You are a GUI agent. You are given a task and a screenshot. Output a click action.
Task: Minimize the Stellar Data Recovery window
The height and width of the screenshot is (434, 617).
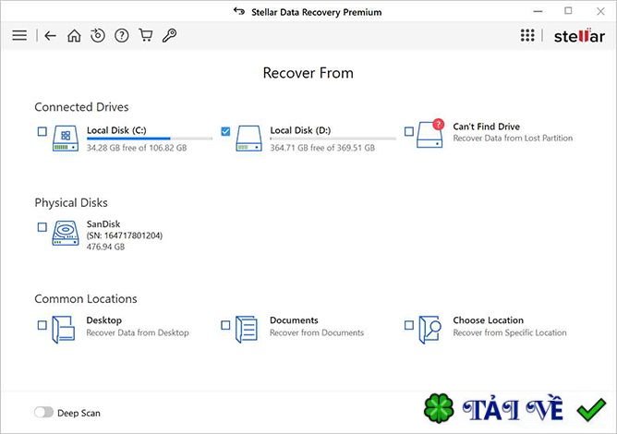tap(538, 11)
